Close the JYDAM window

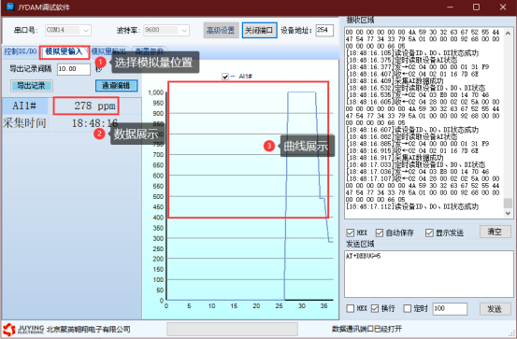point(503,7)
